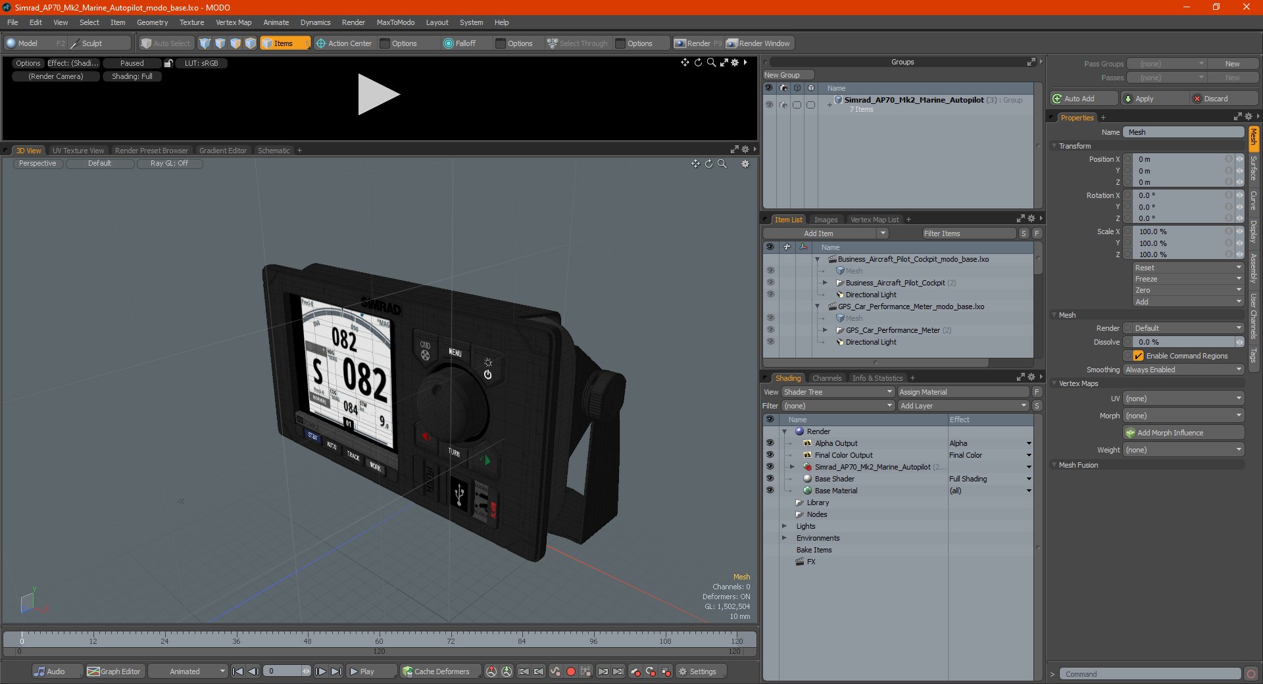Open the Render Window
Image resolution: width=1263 pixels, height=684 pixels.
758,43
